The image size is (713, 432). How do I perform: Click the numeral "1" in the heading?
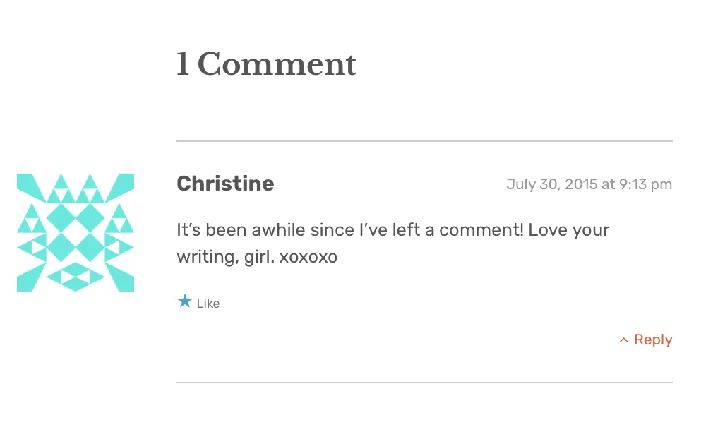point(182,64)
